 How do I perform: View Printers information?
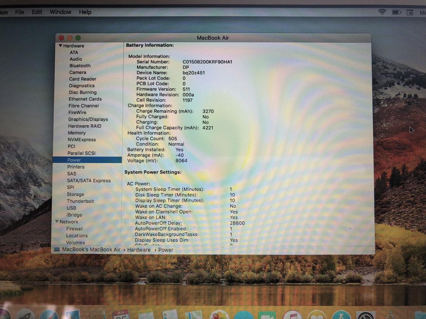(x=76, y=167)
